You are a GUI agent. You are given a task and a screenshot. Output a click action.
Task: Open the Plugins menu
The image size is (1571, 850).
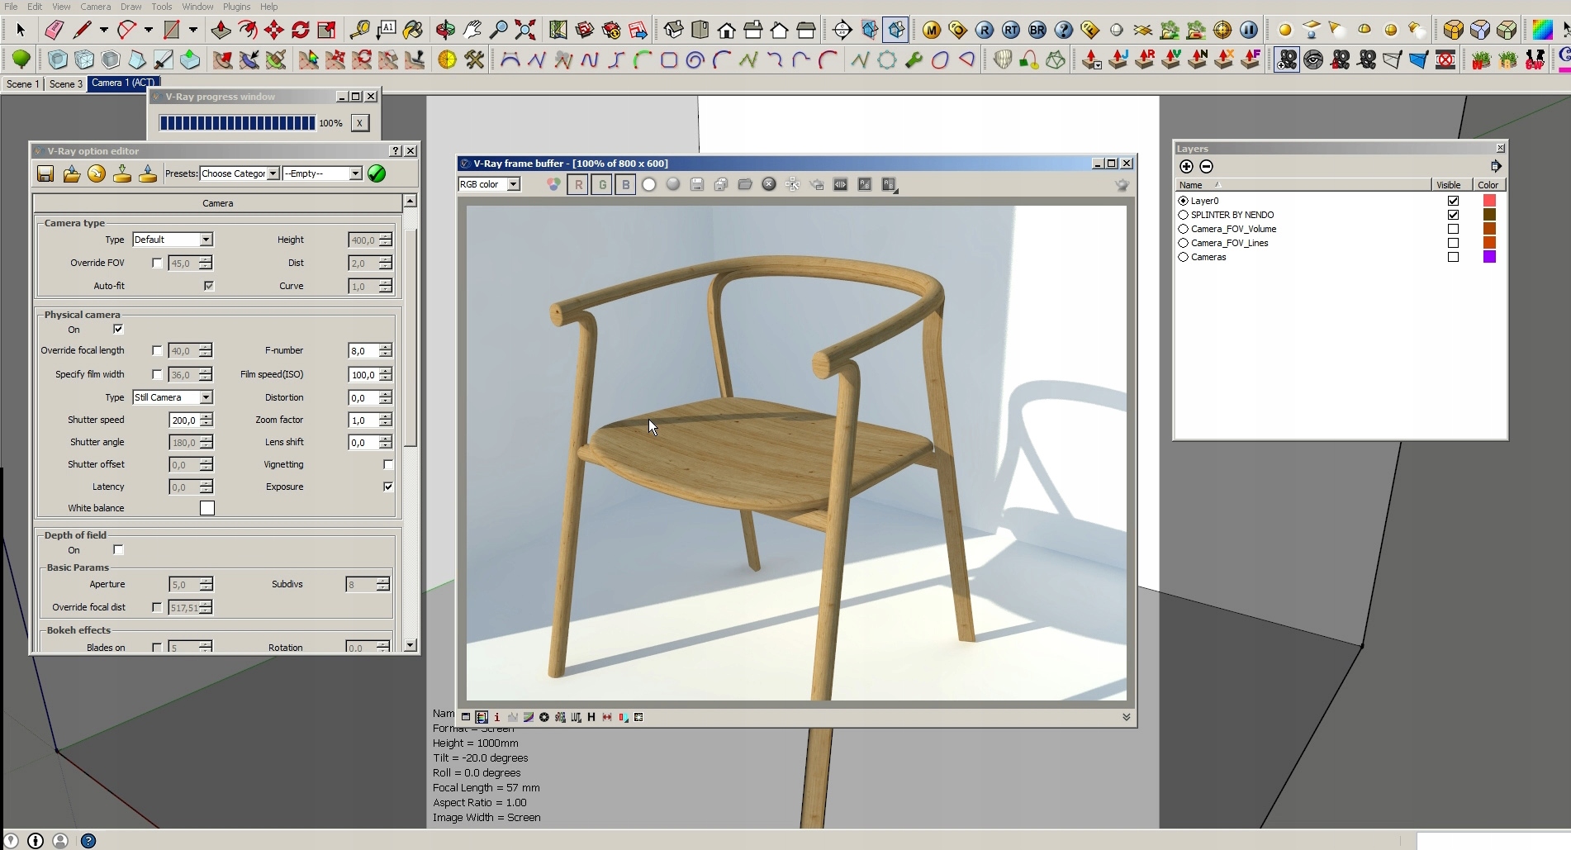[x=236, y=7]
